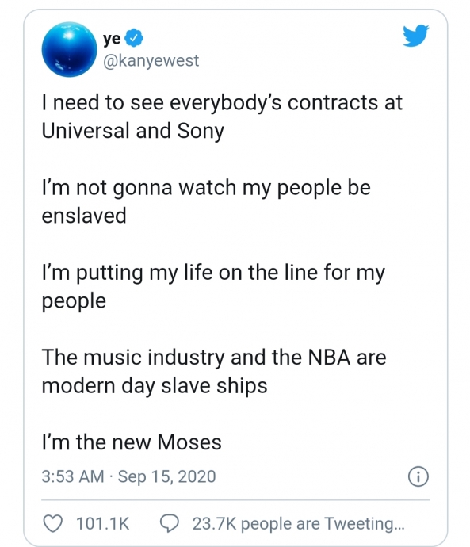
Task: Click the modern day slave ships text
Action: [x=155, y=387]
